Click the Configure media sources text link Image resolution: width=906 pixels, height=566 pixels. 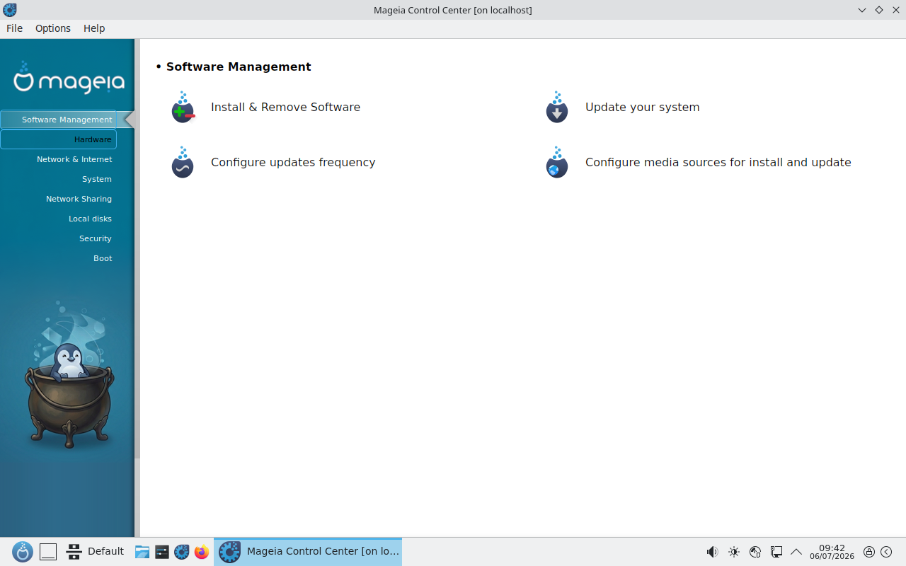pos(718,163)
